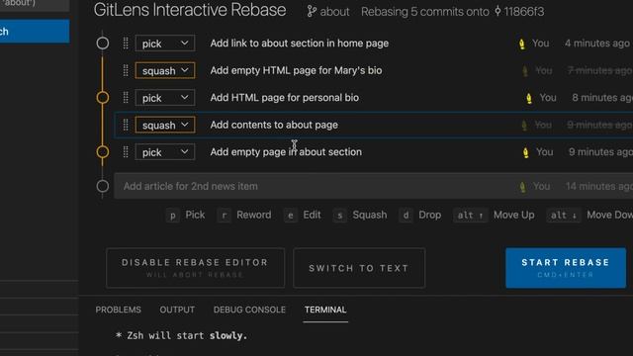This screenshot has width=633, height=356.
Task: Switch to the Output tab
Action: tap(177, 310)
